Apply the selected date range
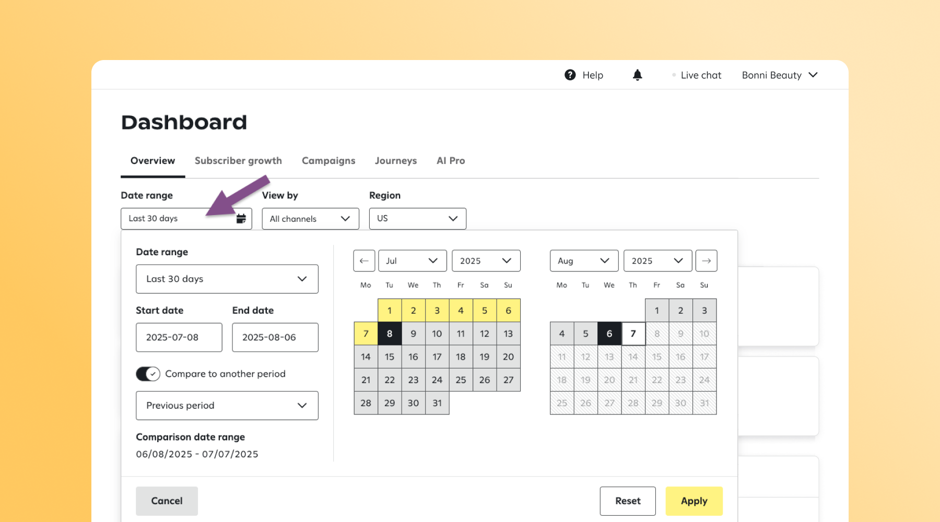The height and width of the screenshot is (522, 940). click(694, 501)
